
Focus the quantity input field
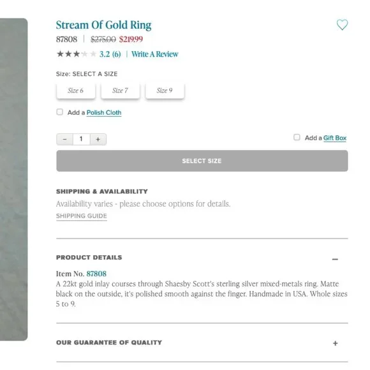pyautogui.click(x=81, y=139)
